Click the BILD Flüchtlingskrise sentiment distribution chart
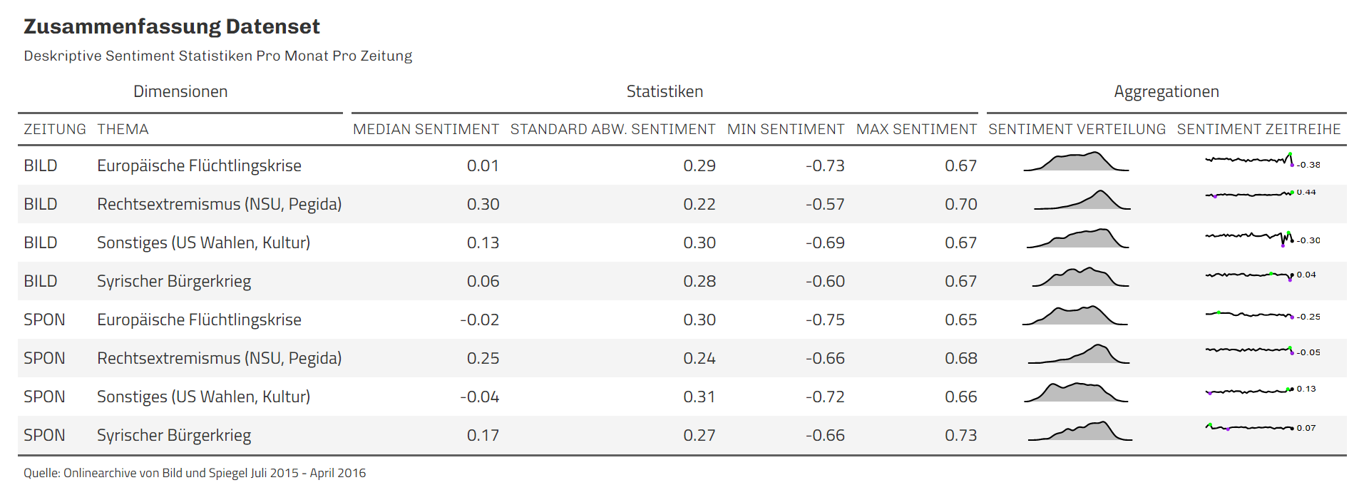The height and width of the screenshot is (490, 1359). coord(1076,163)
